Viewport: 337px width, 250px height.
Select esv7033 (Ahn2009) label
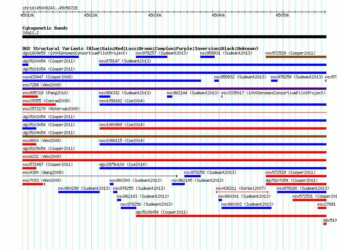[42, 180]
